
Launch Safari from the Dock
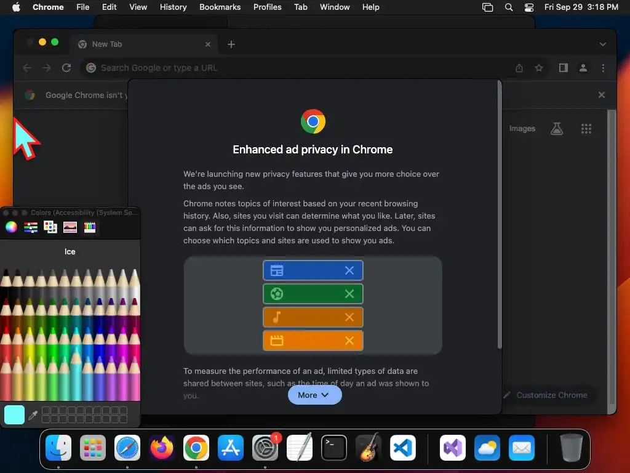click(127, 448)
